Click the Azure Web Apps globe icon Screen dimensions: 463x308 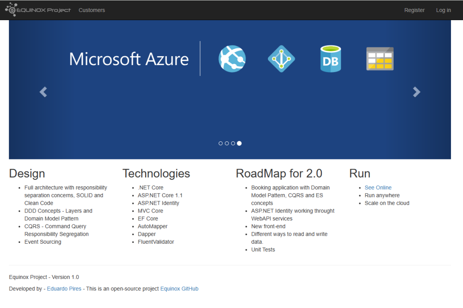point(232,59)
